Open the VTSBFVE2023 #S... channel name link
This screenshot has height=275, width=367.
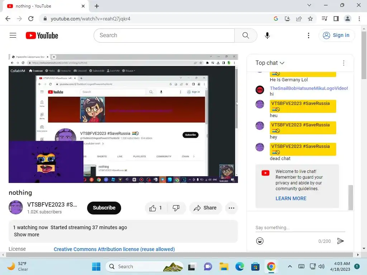pos(52,204)
